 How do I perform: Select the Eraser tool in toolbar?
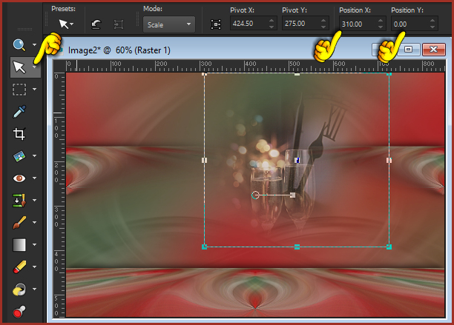19,267
